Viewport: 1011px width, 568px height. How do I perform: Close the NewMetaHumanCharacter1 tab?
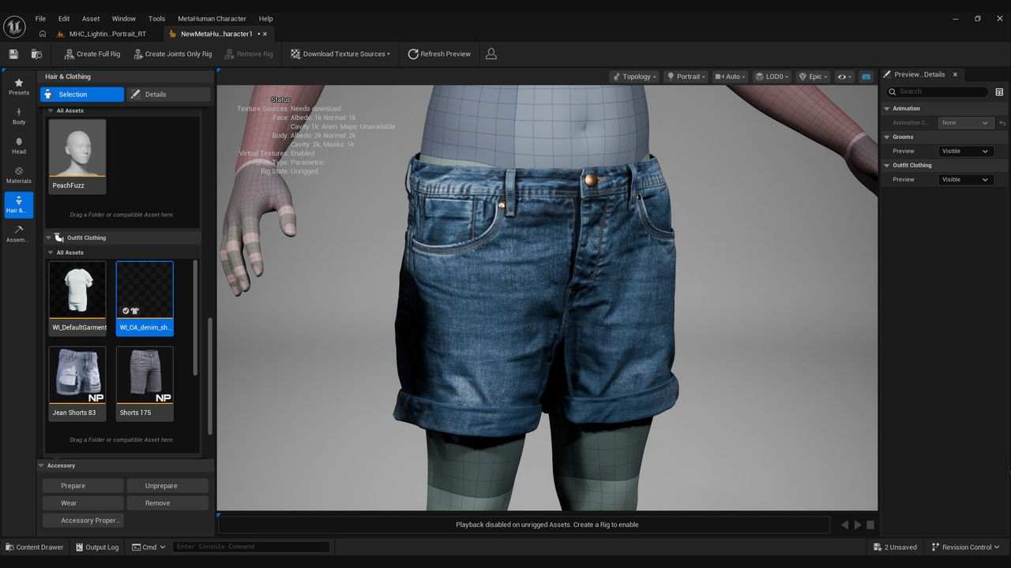pyautogui.click(x=265, y=34)
